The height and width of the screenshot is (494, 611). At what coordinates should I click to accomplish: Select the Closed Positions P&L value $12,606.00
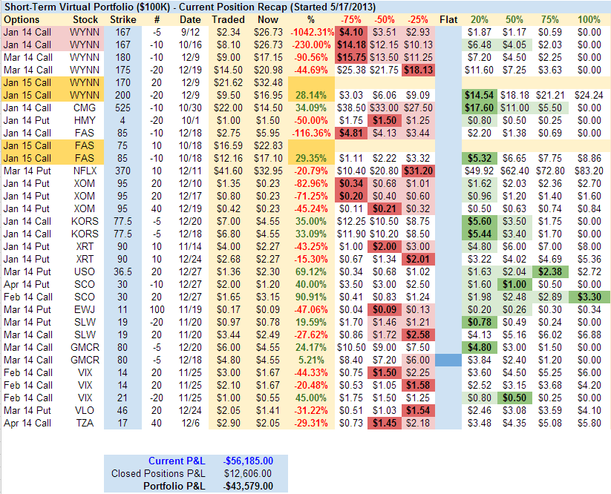click(x=247, y=473)
